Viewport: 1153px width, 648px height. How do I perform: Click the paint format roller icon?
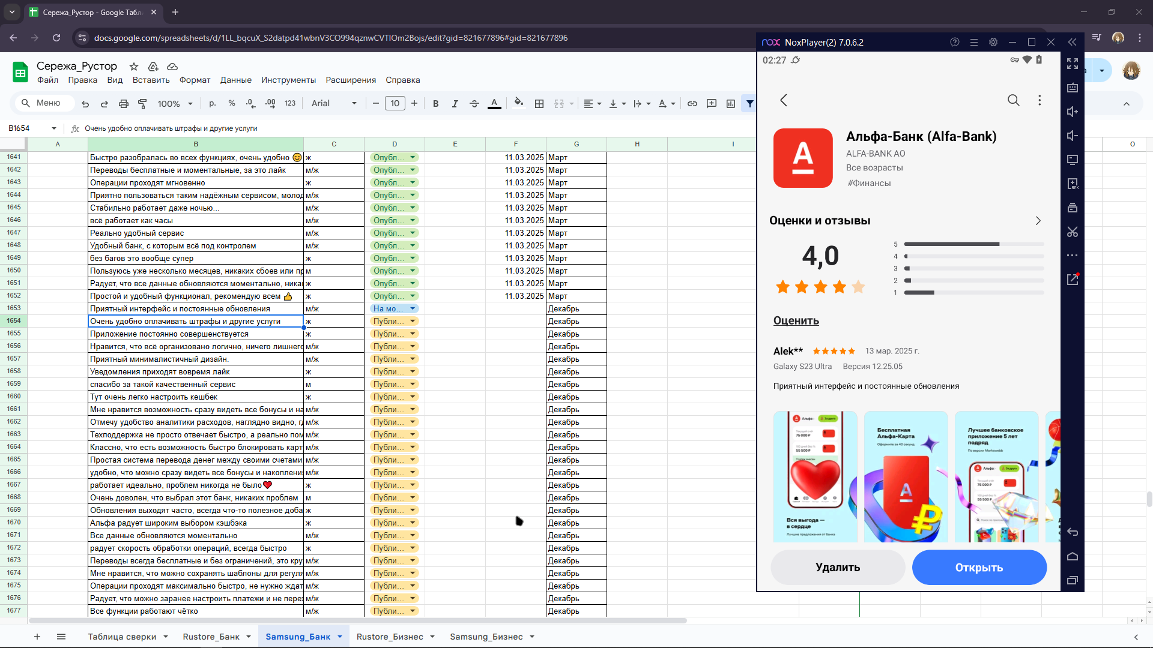click(142, 103)
